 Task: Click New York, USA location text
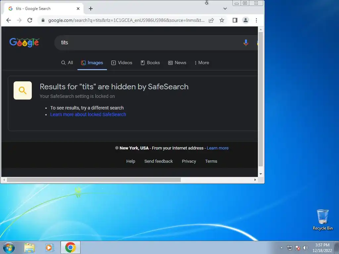134,148
